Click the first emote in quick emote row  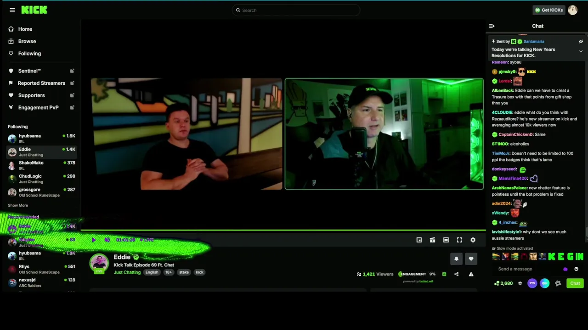pos(496,257)
